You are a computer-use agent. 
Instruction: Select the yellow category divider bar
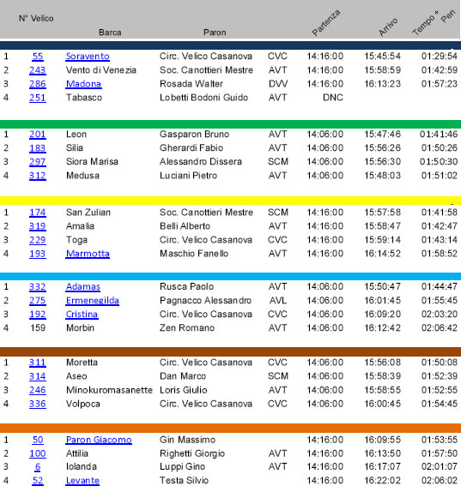tap(230, 201)
